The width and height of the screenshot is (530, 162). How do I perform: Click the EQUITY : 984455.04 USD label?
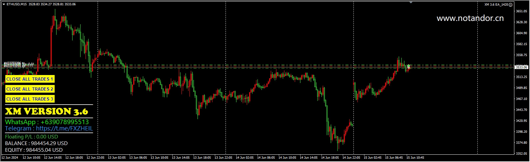(x=34, y=150)
